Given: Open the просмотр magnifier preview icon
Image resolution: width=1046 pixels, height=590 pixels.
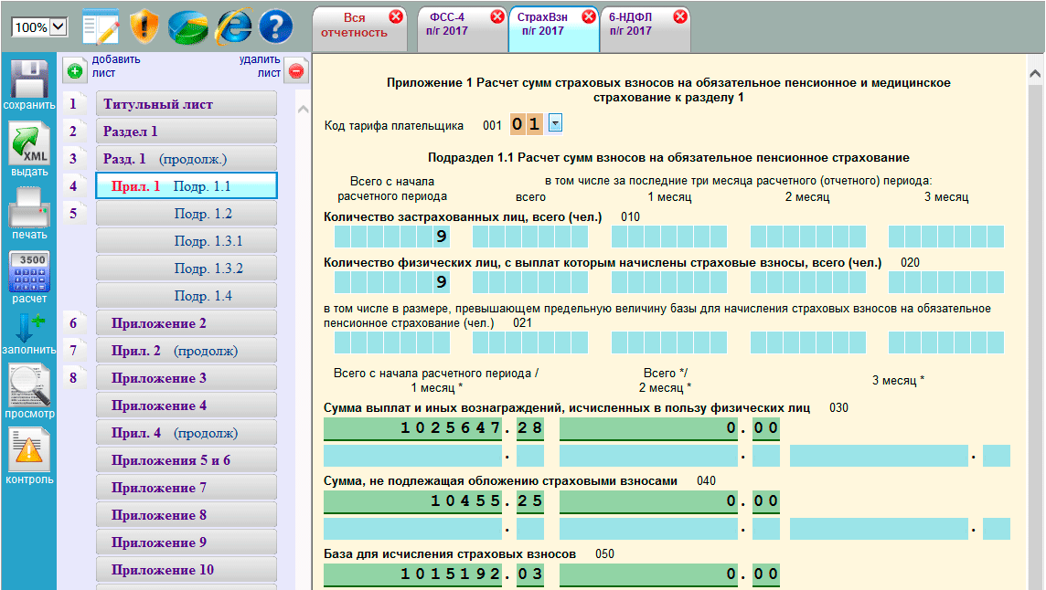Looking at the screenshot, I should pos(28,385).
